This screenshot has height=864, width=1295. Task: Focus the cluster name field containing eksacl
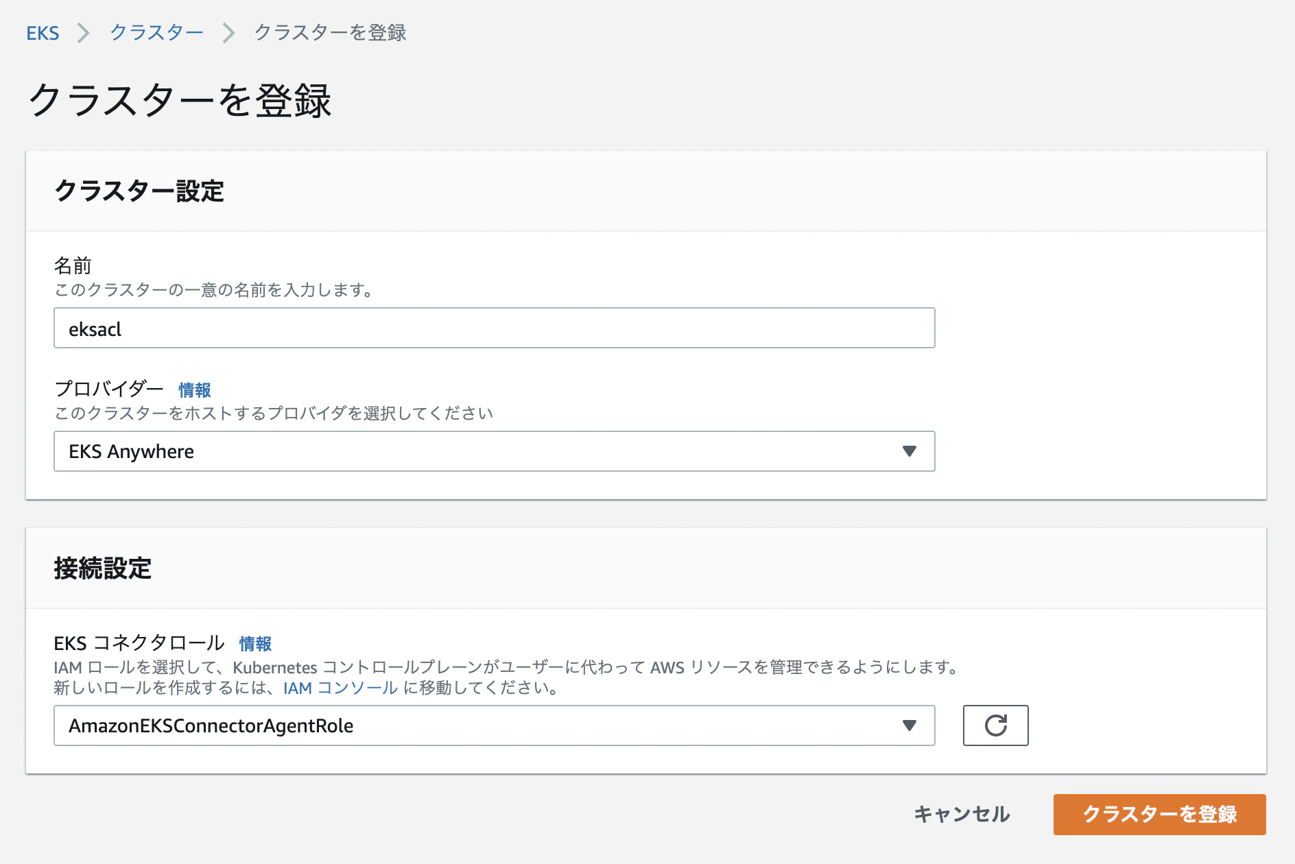point(494,328)
